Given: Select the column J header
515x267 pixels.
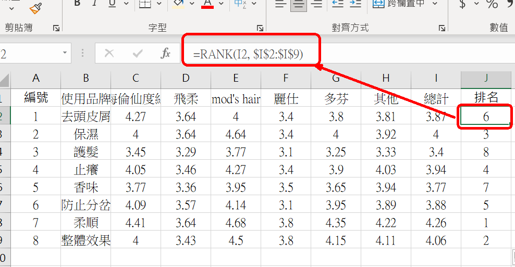Looking at the screenshot, I should 486,78.
